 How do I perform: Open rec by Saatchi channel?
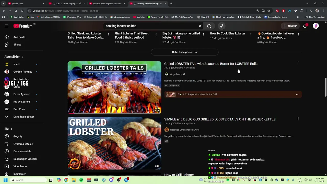click(22, 102)
